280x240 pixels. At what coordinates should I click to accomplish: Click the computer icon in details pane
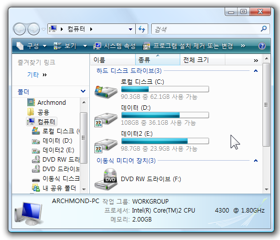[x=28, y=214]
